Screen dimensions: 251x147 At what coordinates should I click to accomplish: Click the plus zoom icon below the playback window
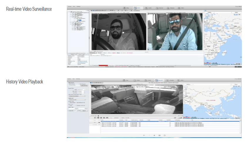(154, 135)
